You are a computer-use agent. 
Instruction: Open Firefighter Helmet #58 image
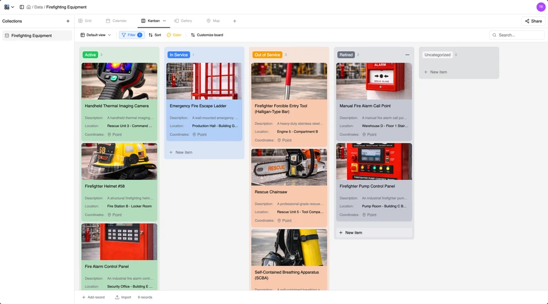coord(119,161)
